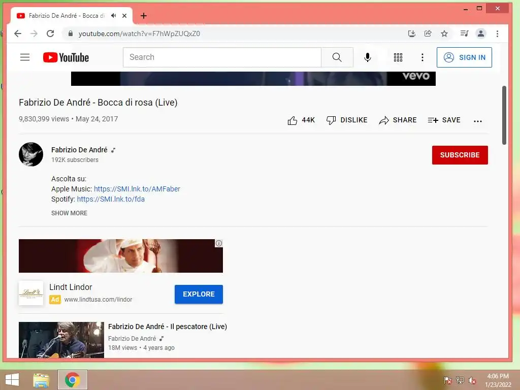Image resolution: width=520 pixels, height=390 pixels.
Task: Bookmark this page with the star
Action: [444, 34]
